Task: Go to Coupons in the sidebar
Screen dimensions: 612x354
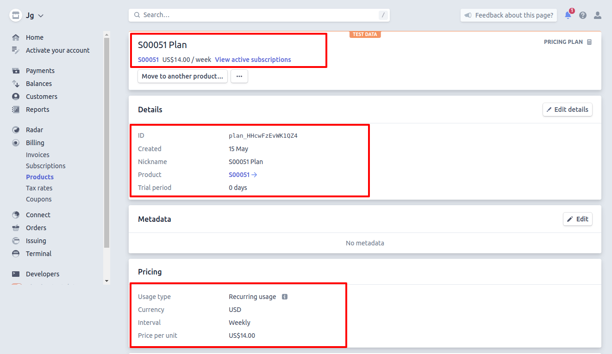Action: [x=38, y=199]
